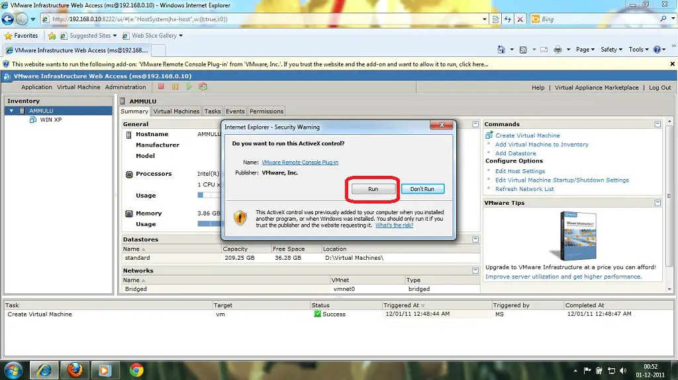Image resolution: width=678 pixels, height=380 pixels.
Task: Click the Create Virtual Machine icon in Commands
Action: point(489,135)
